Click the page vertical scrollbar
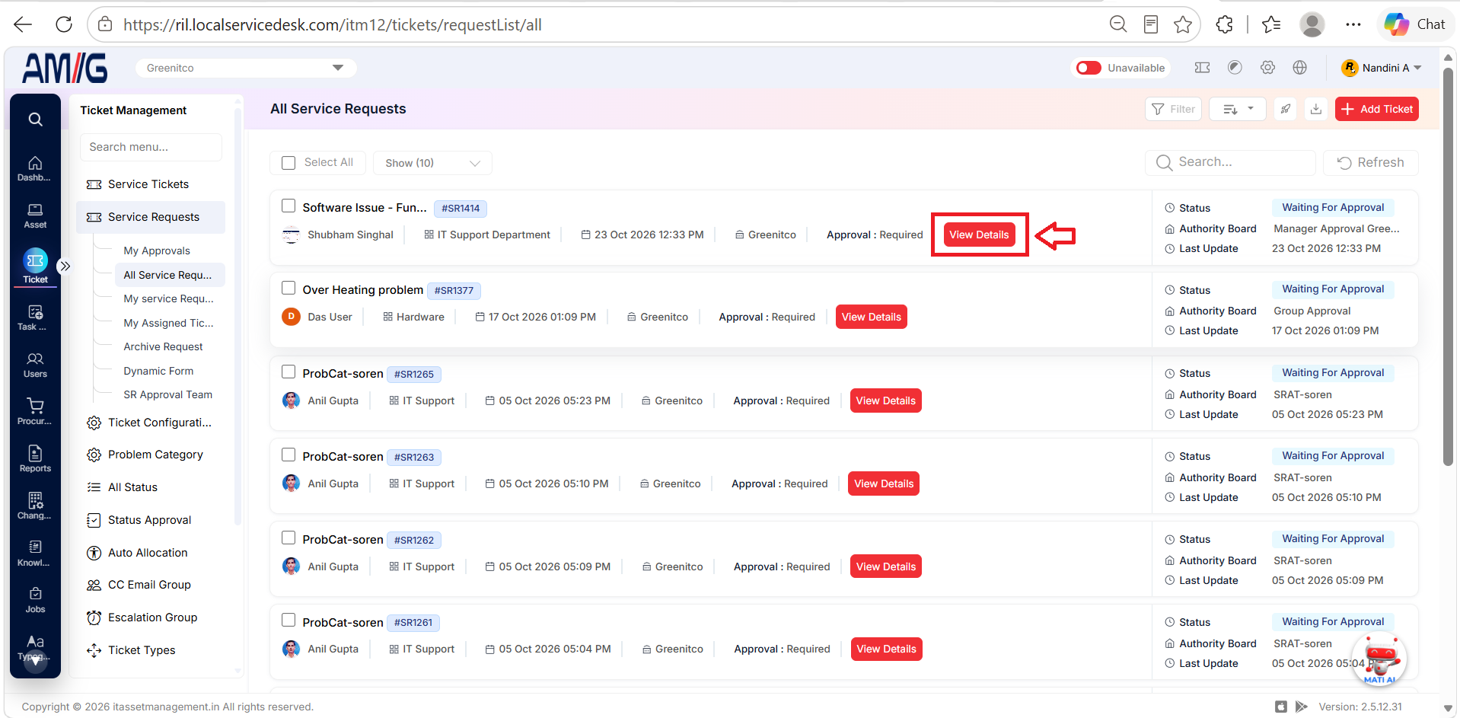 pos(1448,266)
